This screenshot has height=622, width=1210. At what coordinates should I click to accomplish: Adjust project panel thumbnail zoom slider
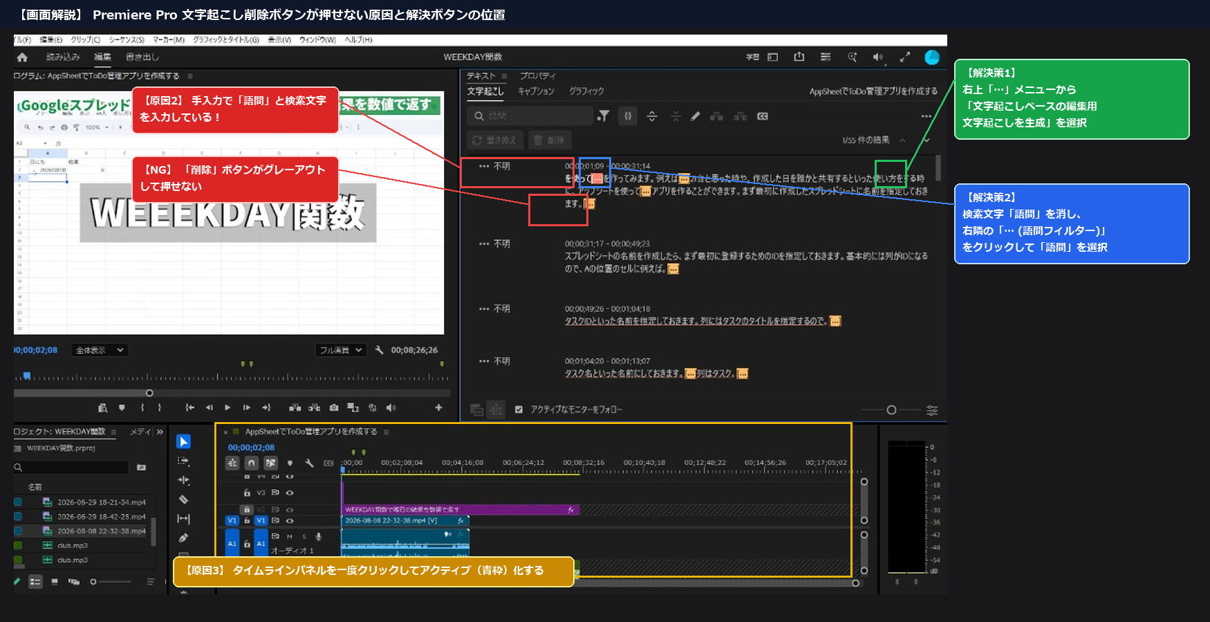93,582
